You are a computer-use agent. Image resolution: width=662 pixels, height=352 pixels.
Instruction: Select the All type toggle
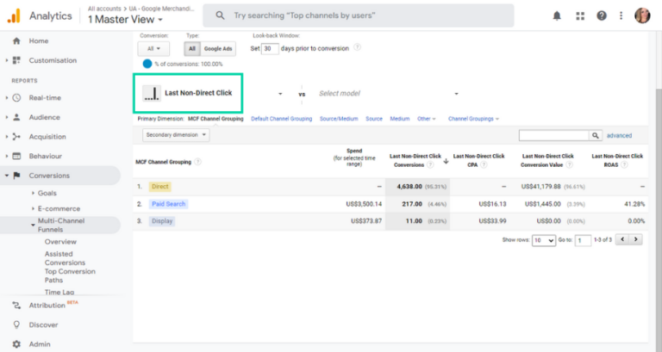(192, 49)
